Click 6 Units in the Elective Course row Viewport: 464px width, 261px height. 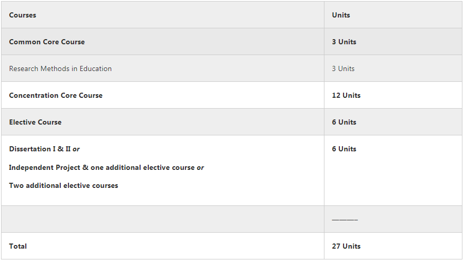pos(344,122)
